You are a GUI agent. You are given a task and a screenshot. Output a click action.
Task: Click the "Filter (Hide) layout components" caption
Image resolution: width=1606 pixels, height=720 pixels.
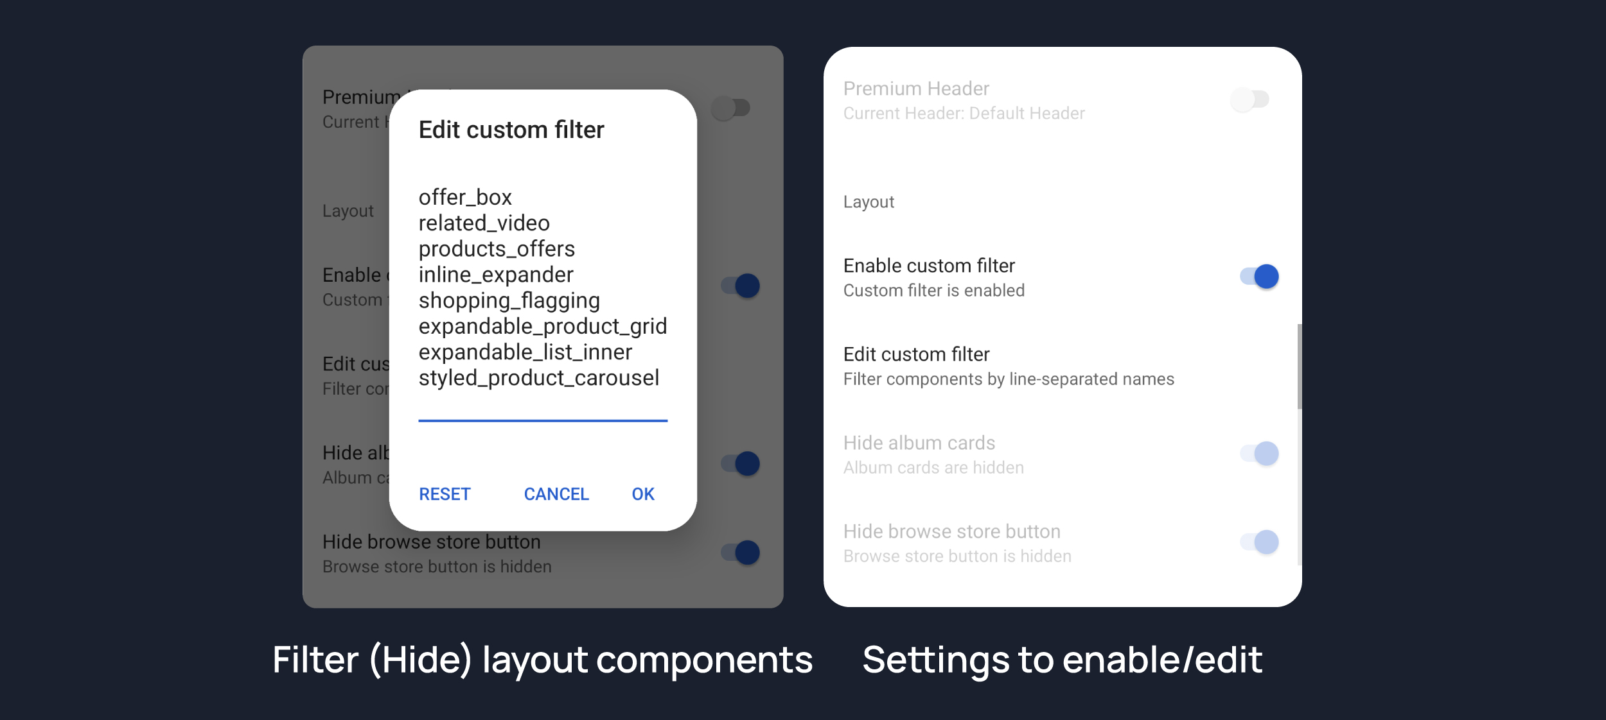coord(542,660)
